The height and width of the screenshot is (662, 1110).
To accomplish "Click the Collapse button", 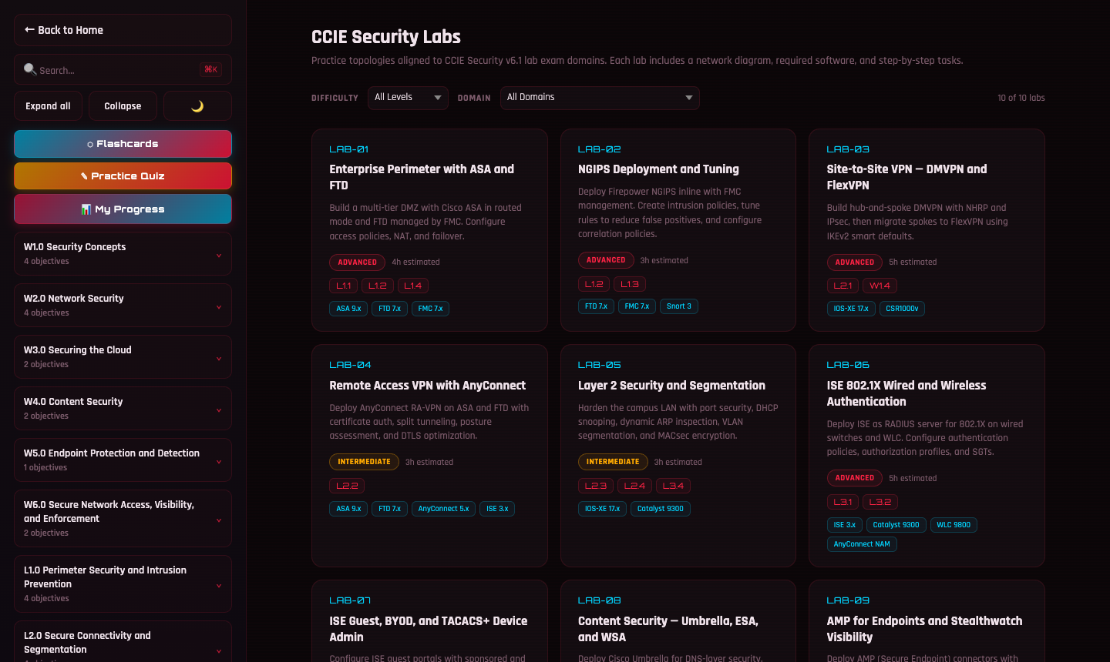I will pyautogui.click(x=123, y=105).
